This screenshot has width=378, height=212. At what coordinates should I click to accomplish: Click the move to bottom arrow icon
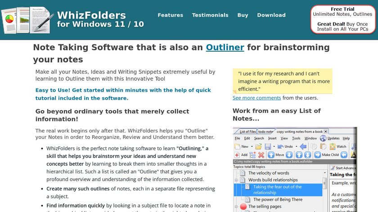308,155
